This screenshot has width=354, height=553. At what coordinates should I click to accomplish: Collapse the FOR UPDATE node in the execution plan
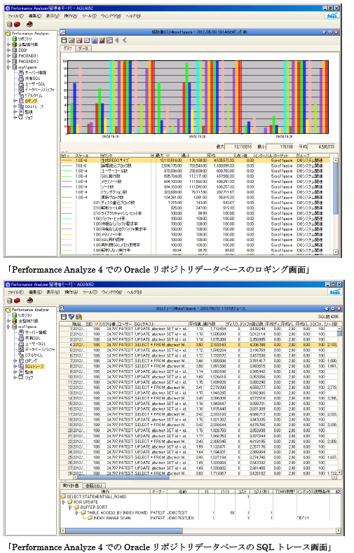pos(64,502)
